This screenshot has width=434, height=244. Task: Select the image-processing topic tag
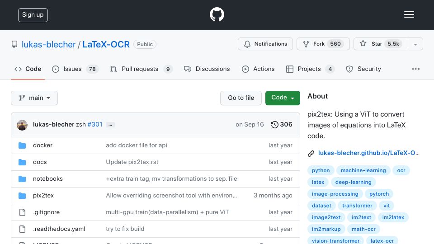(335, 194)
